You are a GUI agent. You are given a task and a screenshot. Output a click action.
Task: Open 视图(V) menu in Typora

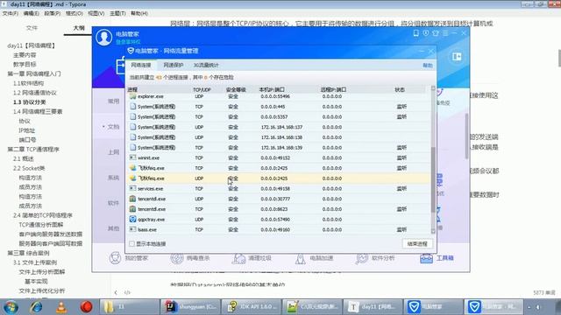[96, 13]
